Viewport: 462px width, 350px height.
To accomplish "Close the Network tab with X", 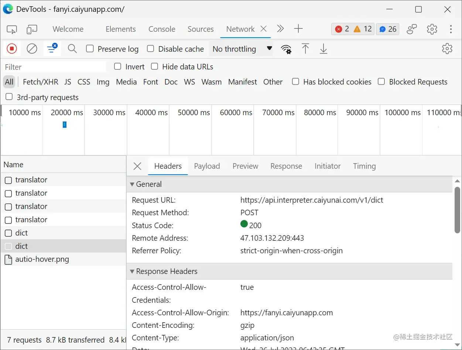I will tap(264, 29).
